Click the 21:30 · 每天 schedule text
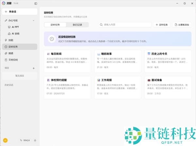196x146 pixels. pyautogui.click(x=103, y=67)
